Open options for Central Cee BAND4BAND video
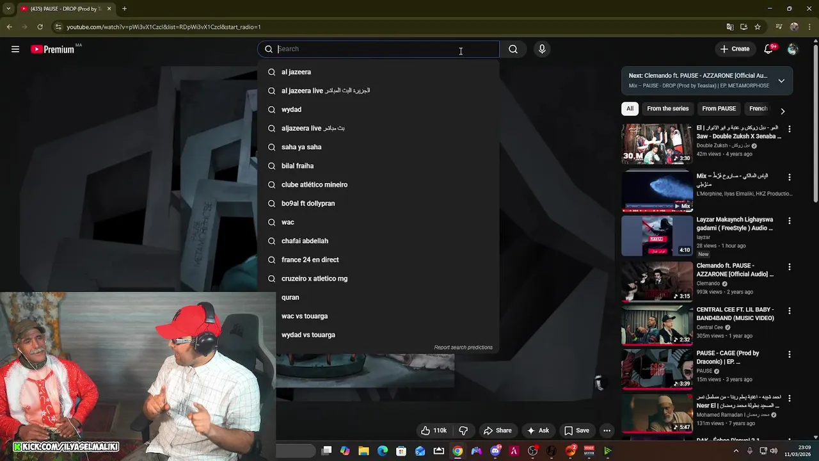 [789, 311]
